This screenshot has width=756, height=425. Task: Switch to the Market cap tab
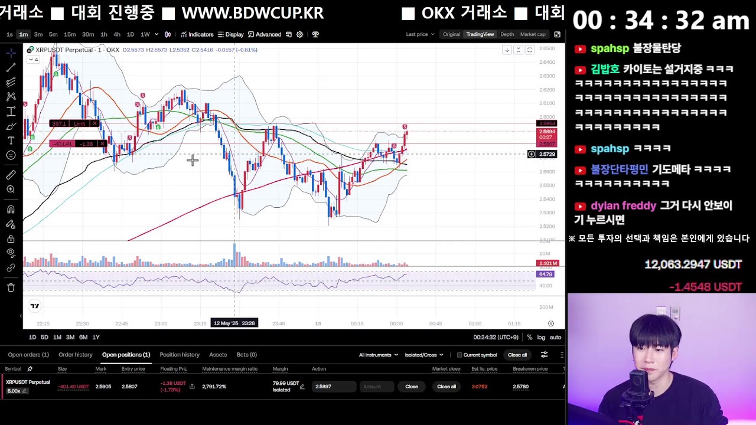[x=533, y=34]
